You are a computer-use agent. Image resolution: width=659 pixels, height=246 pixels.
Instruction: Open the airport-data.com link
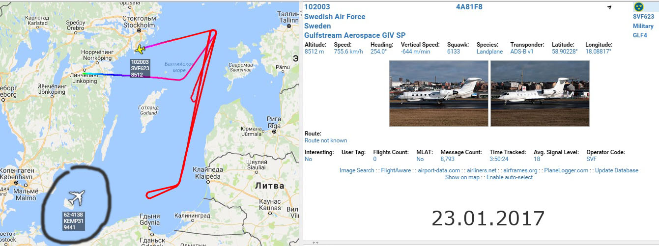pyautogui.click(x=439, y=170)
